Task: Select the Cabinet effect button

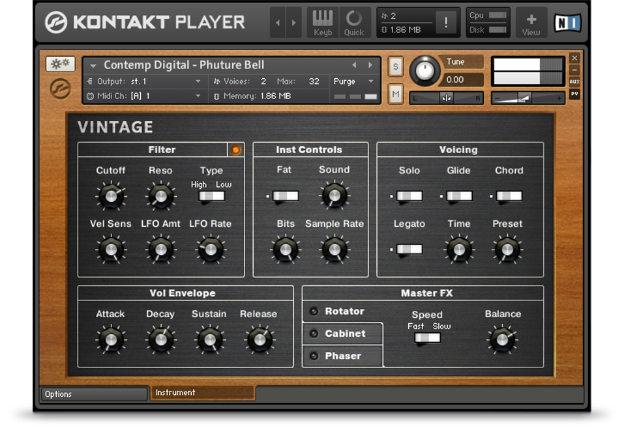Action: tap(342, 334)
